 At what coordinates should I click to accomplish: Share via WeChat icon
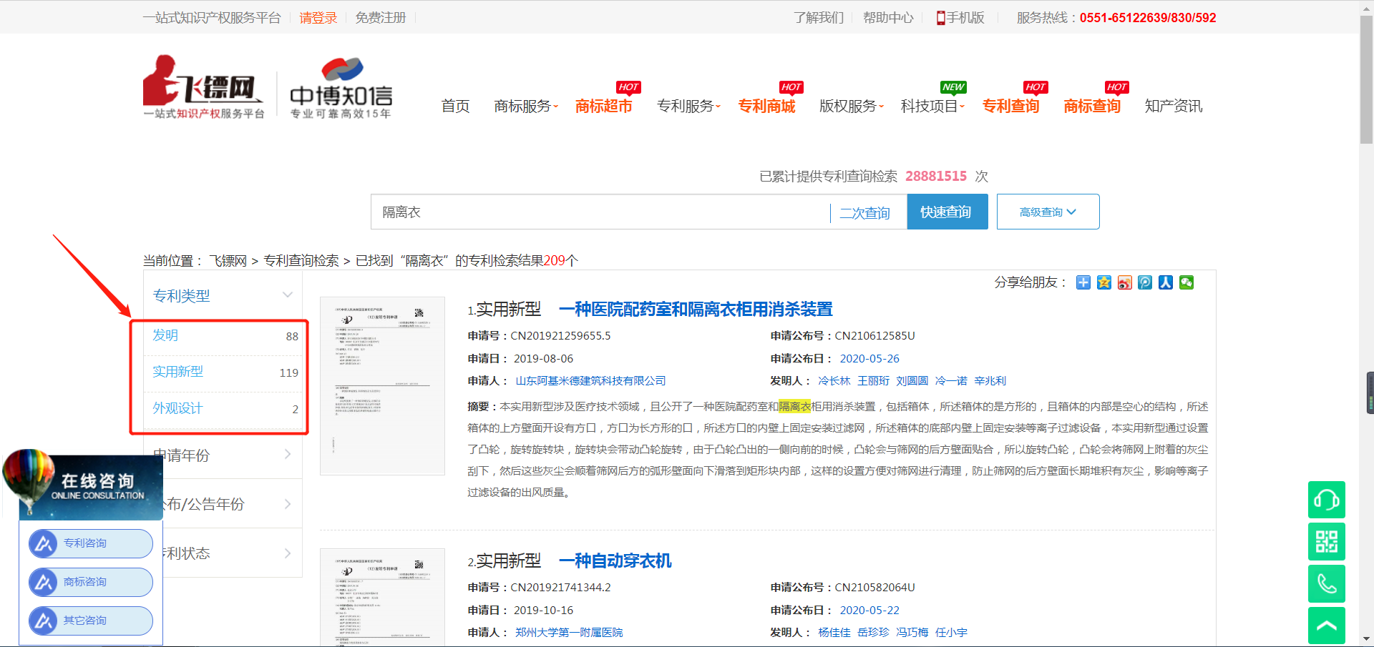1187,282
